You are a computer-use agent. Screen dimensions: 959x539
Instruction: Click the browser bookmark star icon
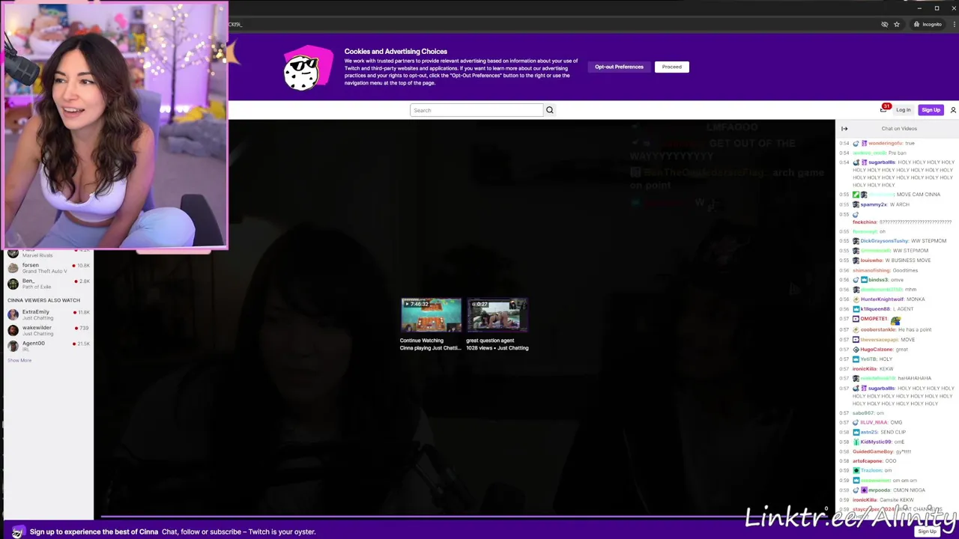tap(896, 24)
